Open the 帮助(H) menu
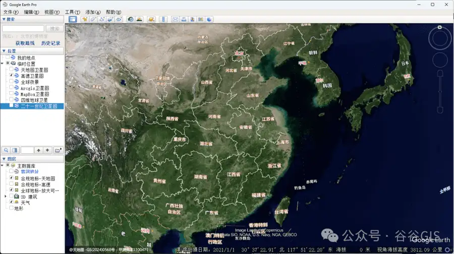Viewport: 454px width, 254px height. [113, 12]
